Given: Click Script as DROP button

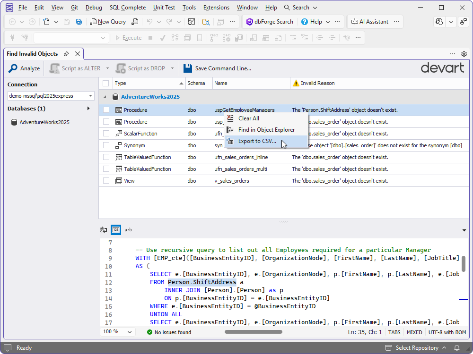Looking at the screenshot, I should pos(141,68).
